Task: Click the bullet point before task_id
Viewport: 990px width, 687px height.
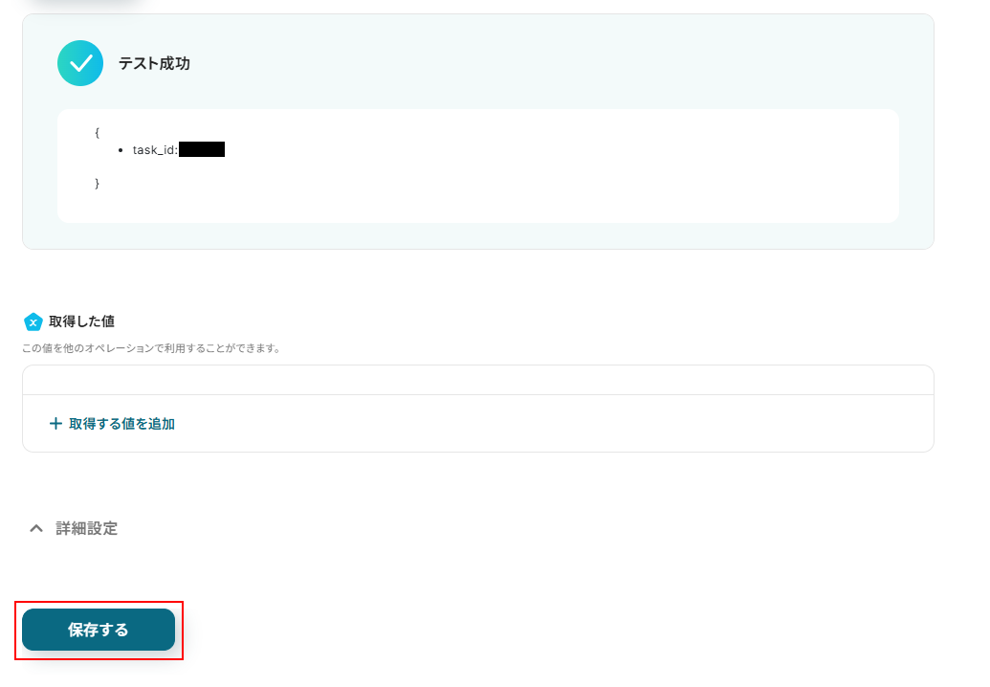Action: [121, 150]
